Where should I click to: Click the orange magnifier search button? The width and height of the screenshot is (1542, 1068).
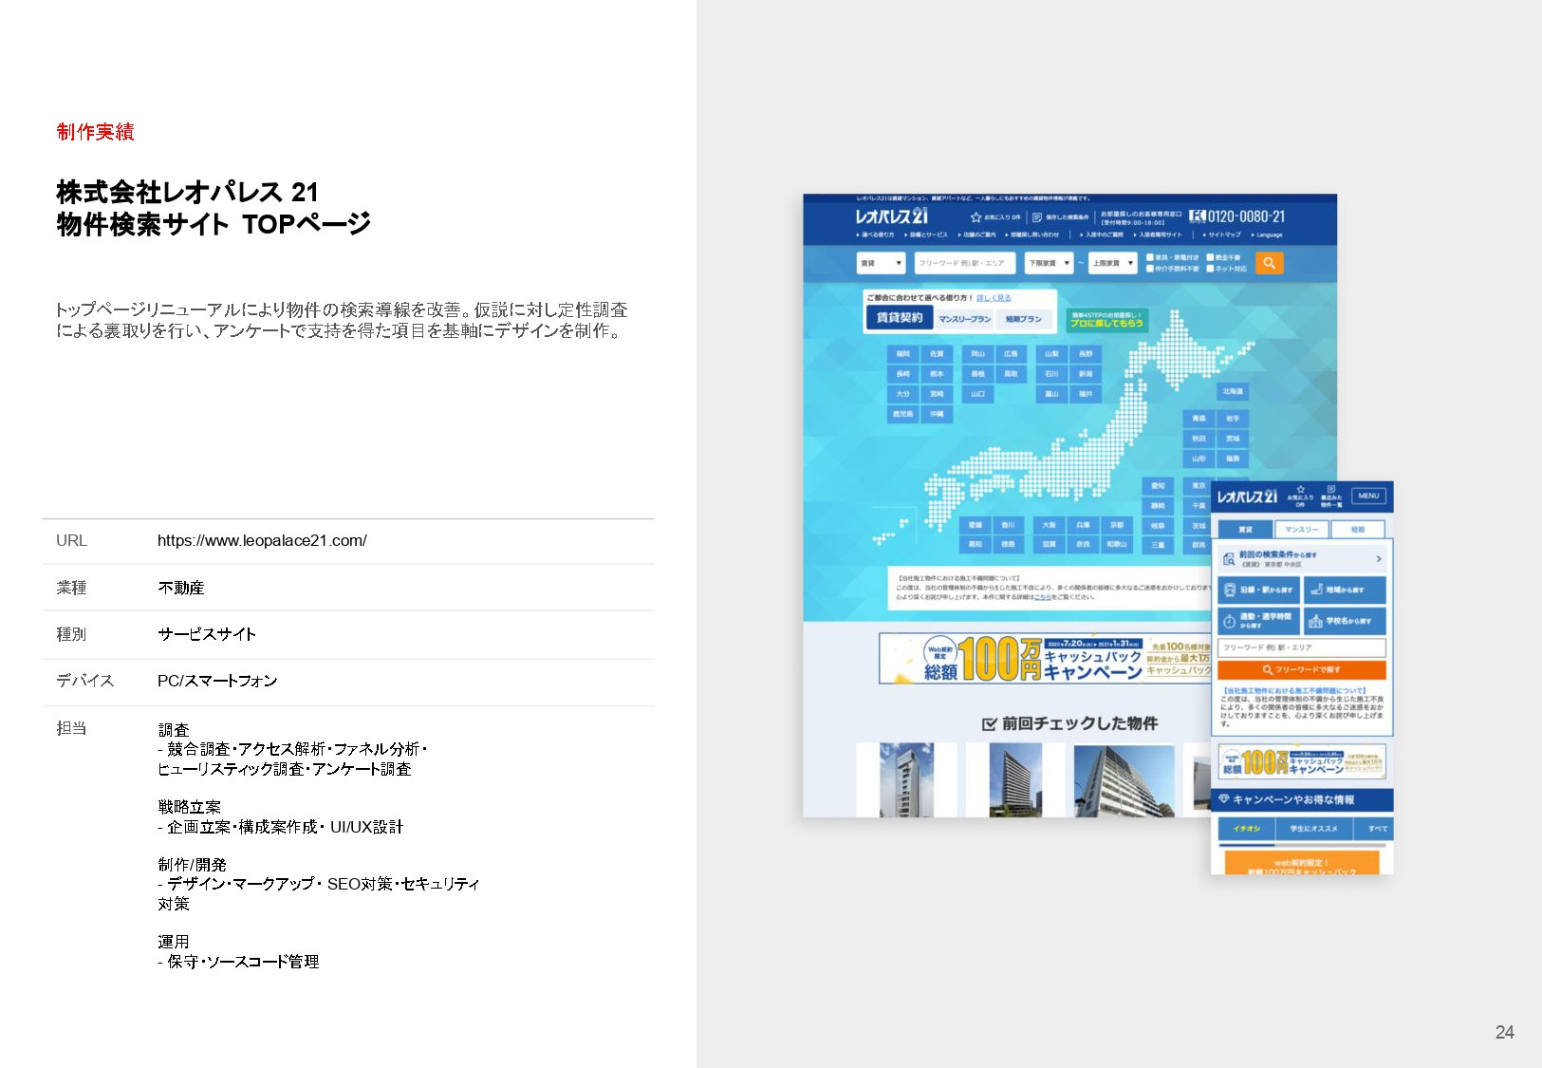click(1270, 263)
